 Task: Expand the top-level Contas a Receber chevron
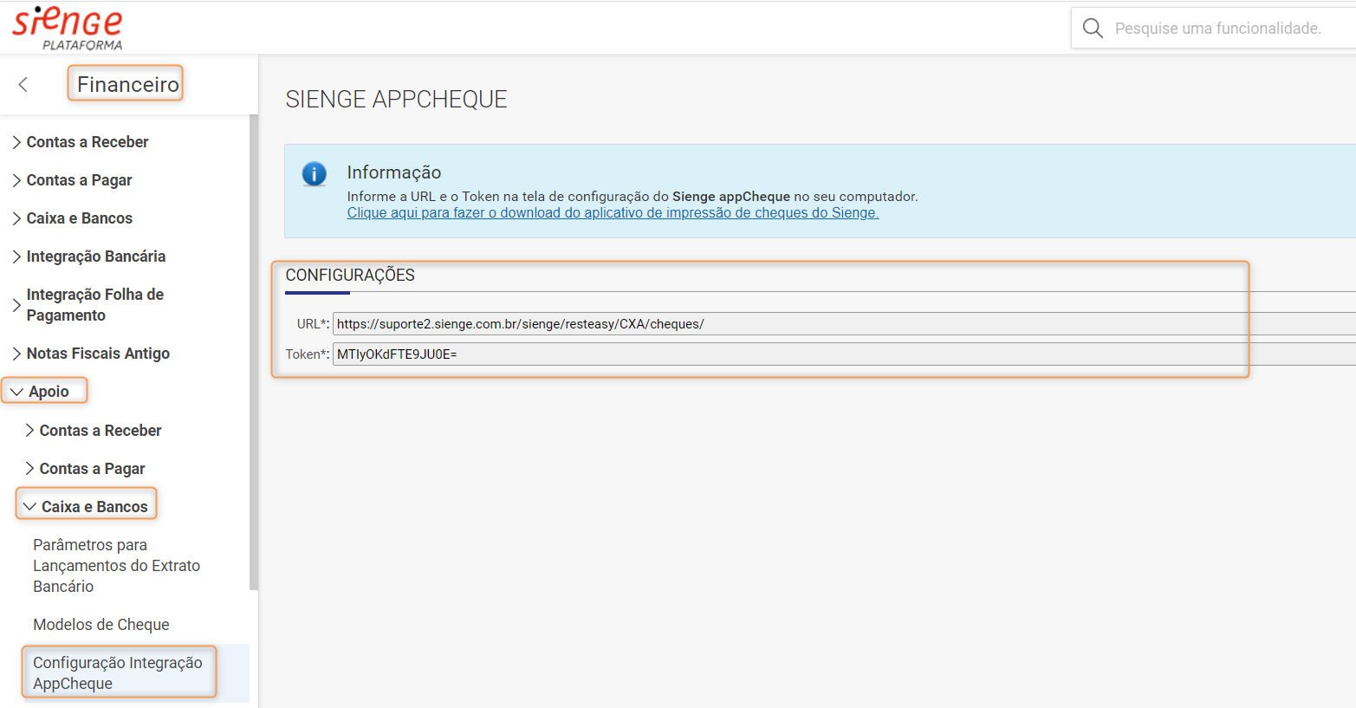click(16, 142)
